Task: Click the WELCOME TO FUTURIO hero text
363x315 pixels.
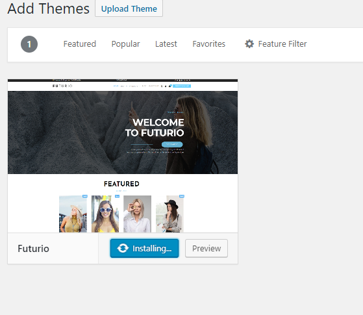Action: coord(155,127)
